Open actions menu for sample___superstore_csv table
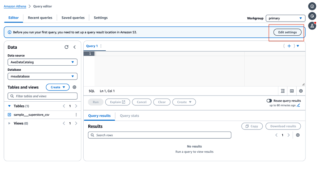The image size is (318, 170). (x=76, y=115)
